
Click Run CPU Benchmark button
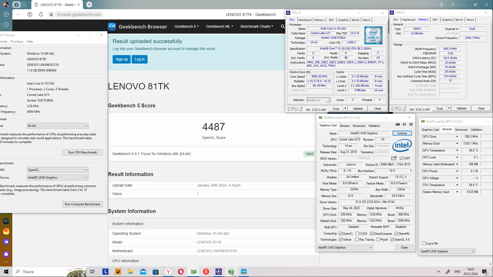click(83, 152)
